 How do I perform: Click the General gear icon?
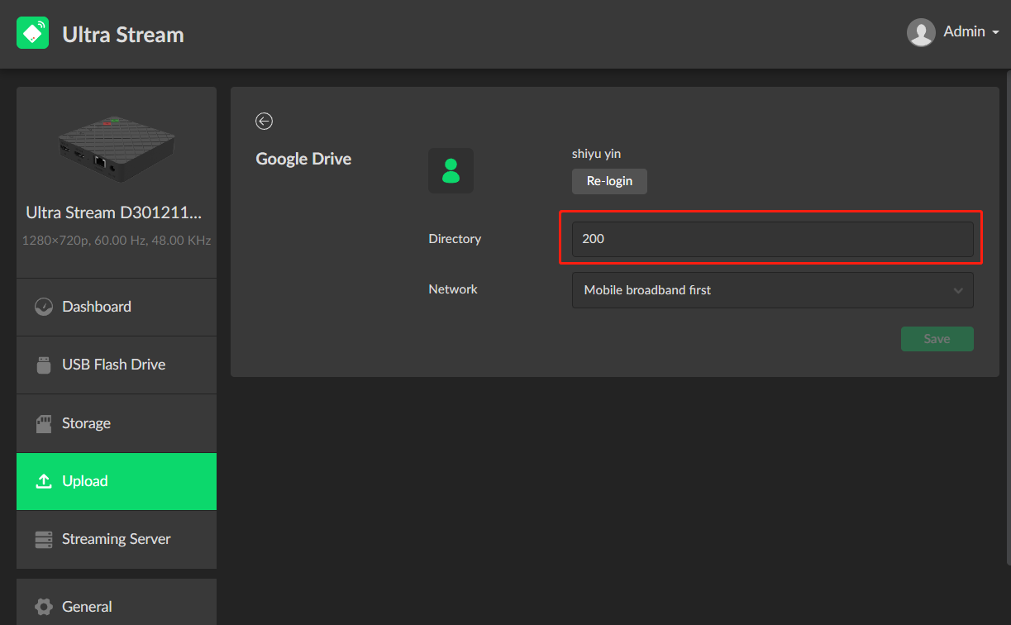pos(44,607)
